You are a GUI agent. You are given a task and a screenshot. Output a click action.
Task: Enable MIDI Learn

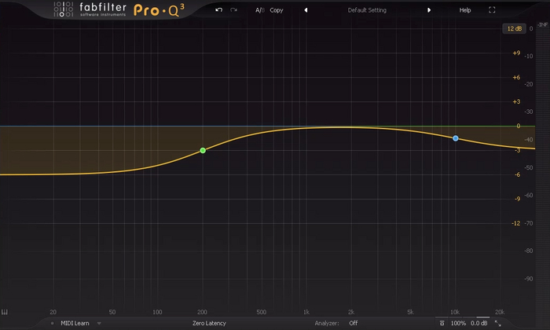[75, 324]
